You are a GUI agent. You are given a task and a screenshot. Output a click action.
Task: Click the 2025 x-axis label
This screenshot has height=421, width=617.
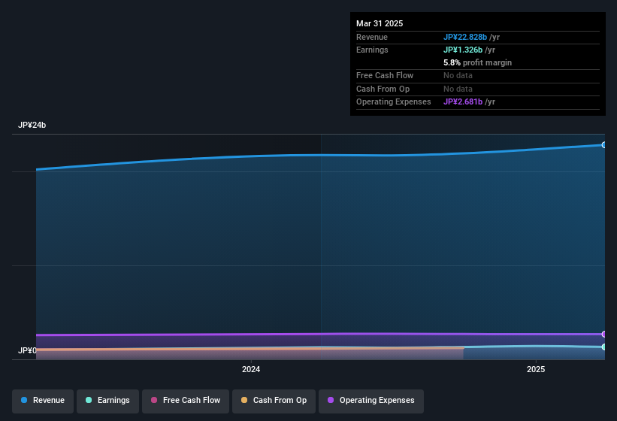(x=536, y=369)
